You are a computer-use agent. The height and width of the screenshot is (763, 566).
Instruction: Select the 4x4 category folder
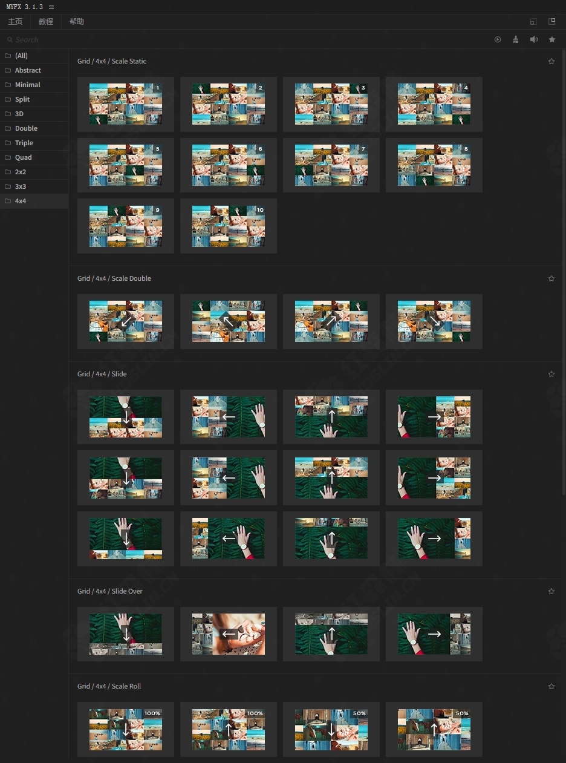(x=34, y=201)
